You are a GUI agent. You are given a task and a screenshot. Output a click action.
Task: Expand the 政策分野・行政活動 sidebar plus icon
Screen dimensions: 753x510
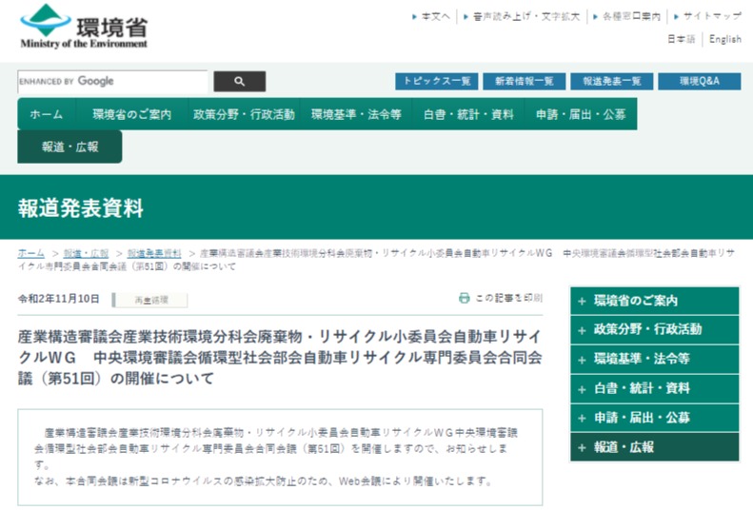(x=582, y=330)
